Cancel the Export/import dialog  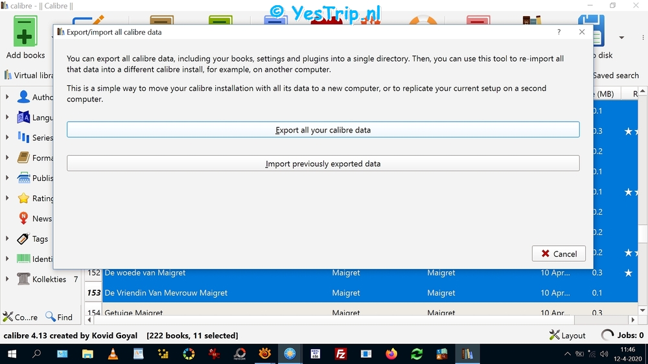(x=559, y=253)
